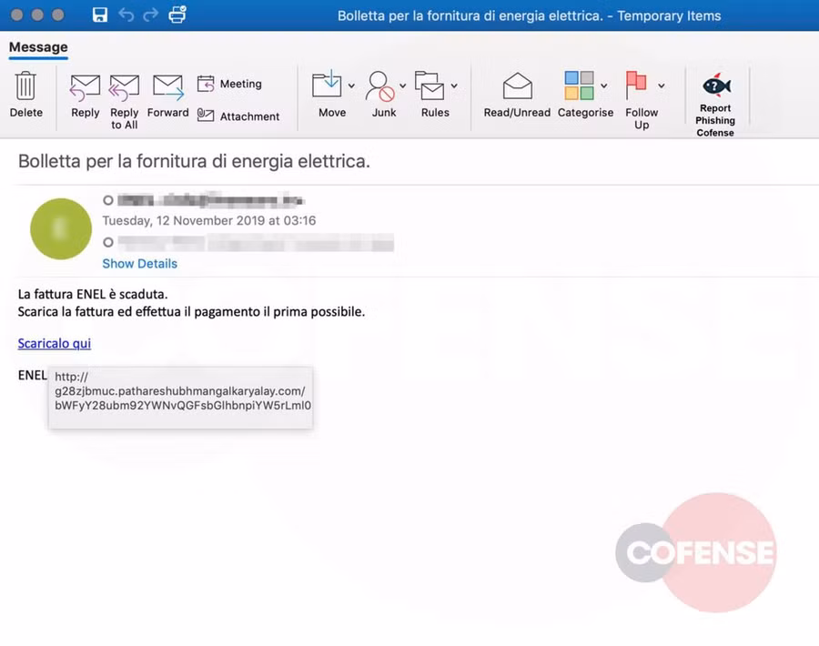
Task: Click the Delete trash icon
Action: (25, 86)
